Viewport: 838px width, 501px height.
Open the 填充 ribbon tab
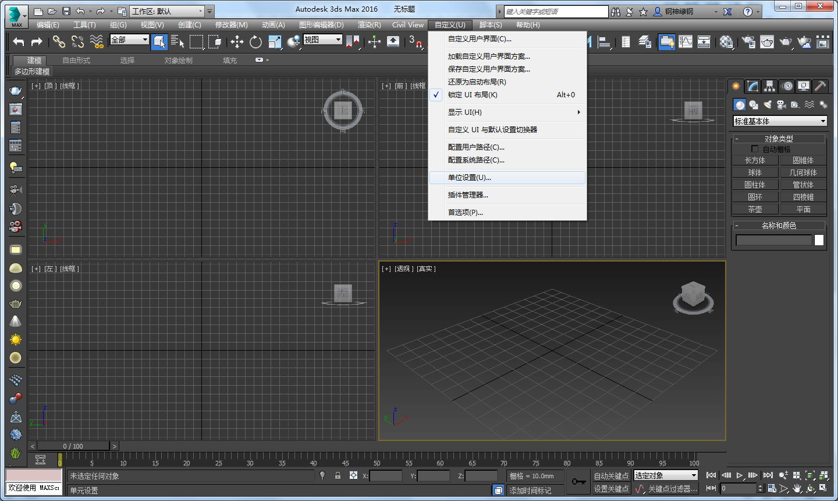(230, 60)
